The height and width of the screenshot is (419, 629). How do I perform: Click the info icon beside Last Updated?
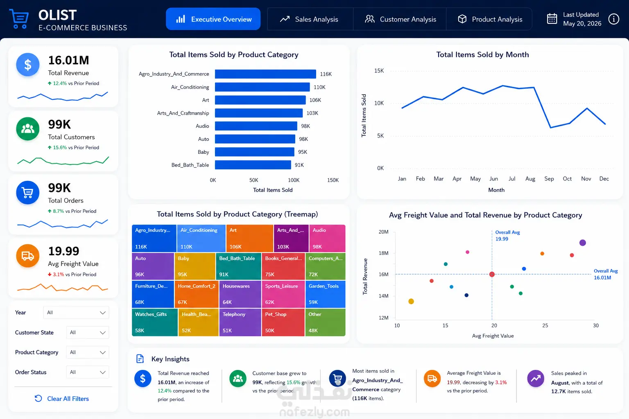coord(613,19)
